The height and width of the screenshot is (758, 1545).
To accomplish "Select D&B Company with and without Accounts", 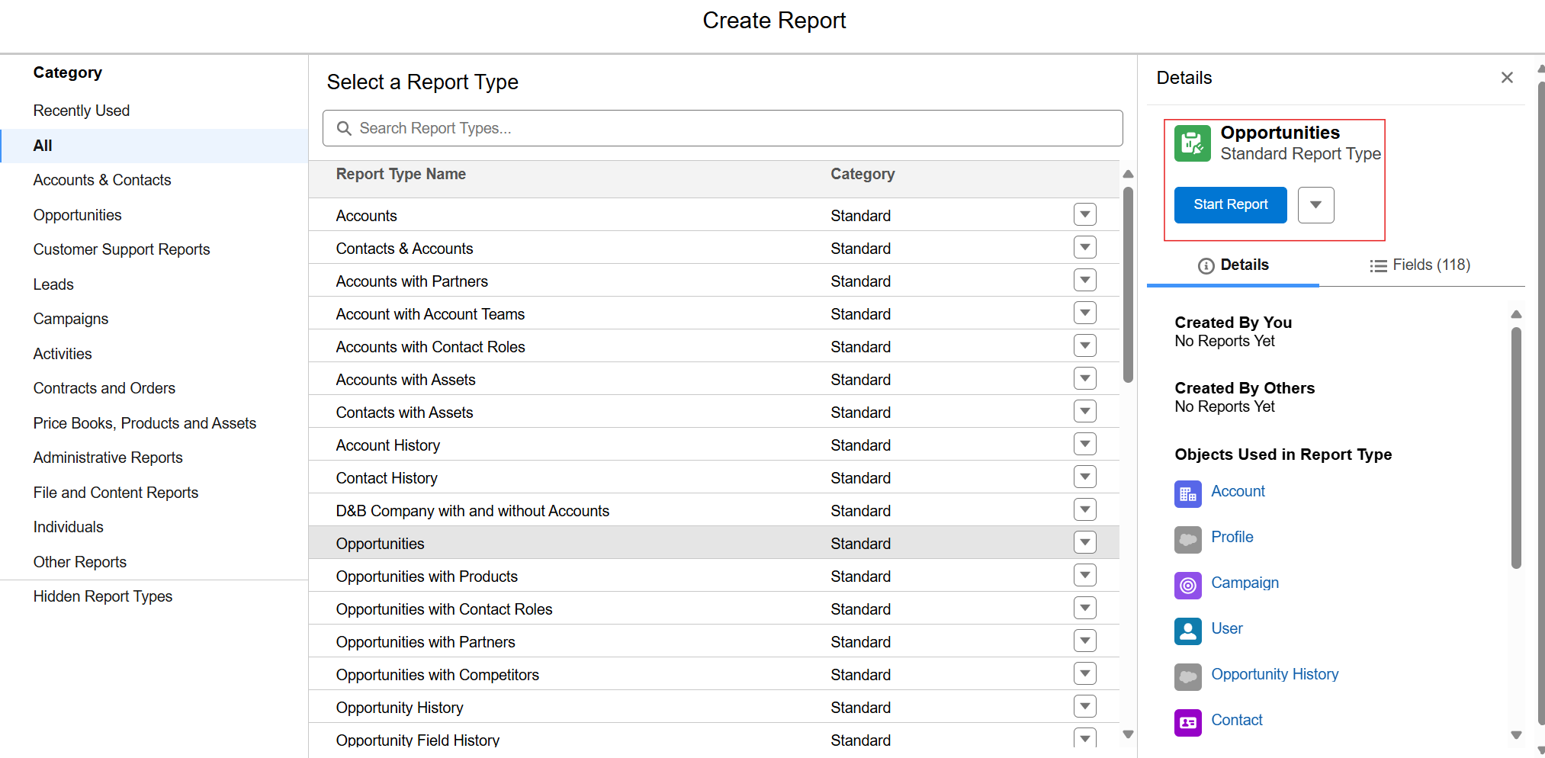I will pos(714,510).
